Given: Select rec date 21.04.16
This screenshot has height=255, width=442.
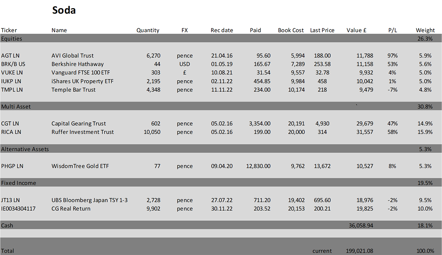Looking at the screenshot, I should 222,56.
